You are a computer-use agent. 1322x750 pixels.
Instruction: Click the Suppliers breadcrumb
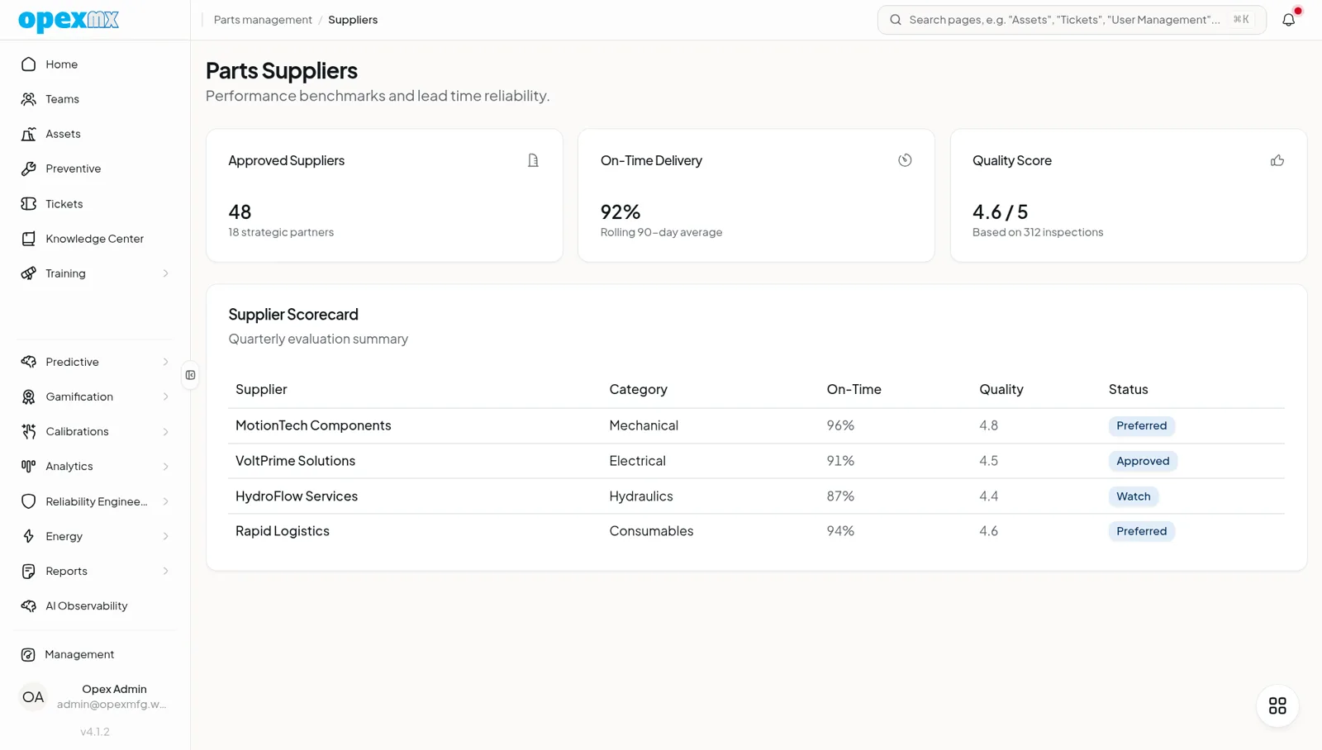(x=353, y=20)
